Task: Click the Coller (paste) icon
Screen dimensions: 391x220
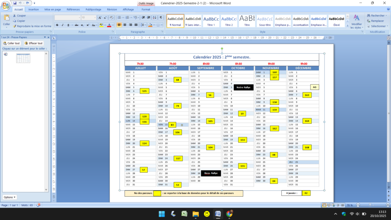Action: (6, 18)
